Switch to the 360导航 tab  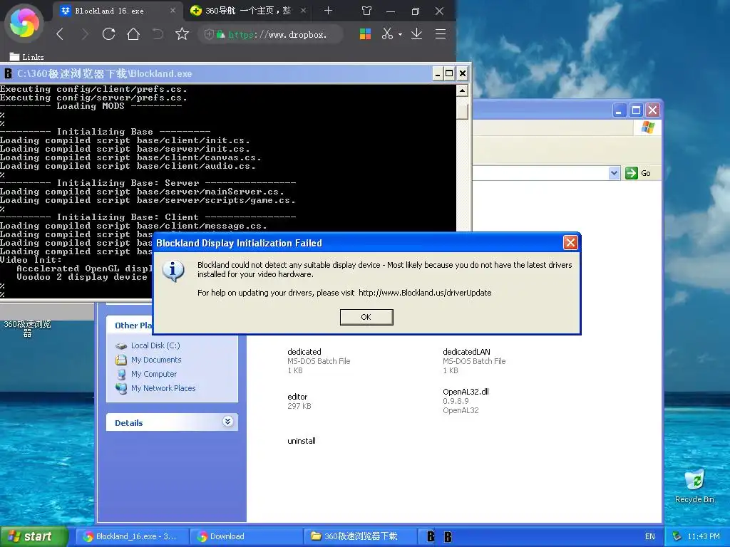[248, 11]
